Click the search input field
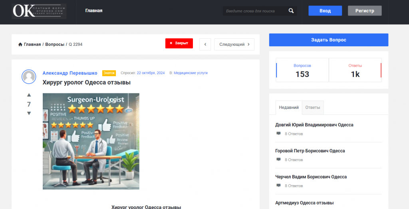The width and height of the screenshot is (409, 209). pos(254,11)
